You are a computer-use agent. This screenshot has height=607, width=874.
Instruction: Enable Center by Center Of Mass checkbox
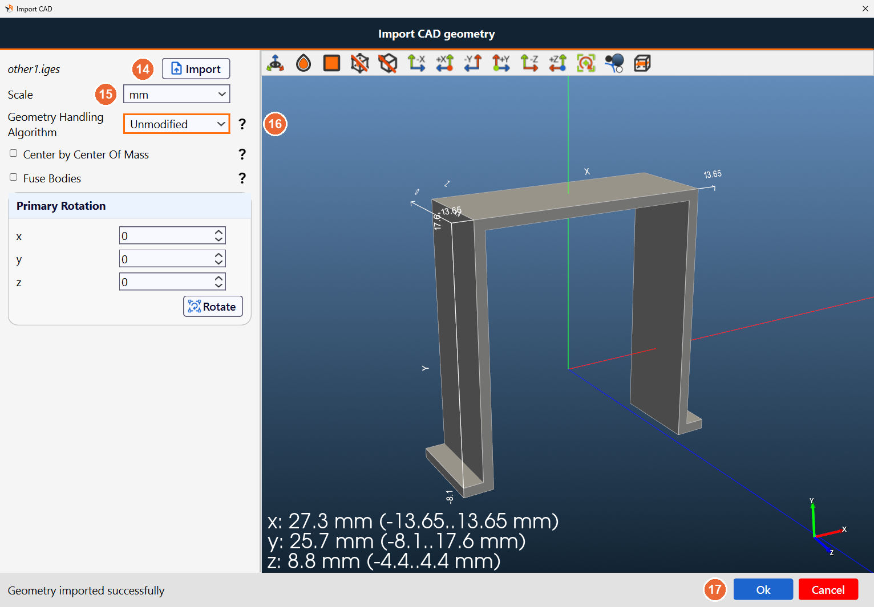click(x=14, y=153)
